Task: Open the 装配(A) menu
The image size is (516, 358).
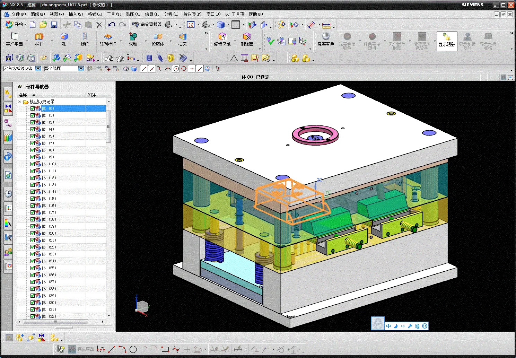Action: point(133,14)
